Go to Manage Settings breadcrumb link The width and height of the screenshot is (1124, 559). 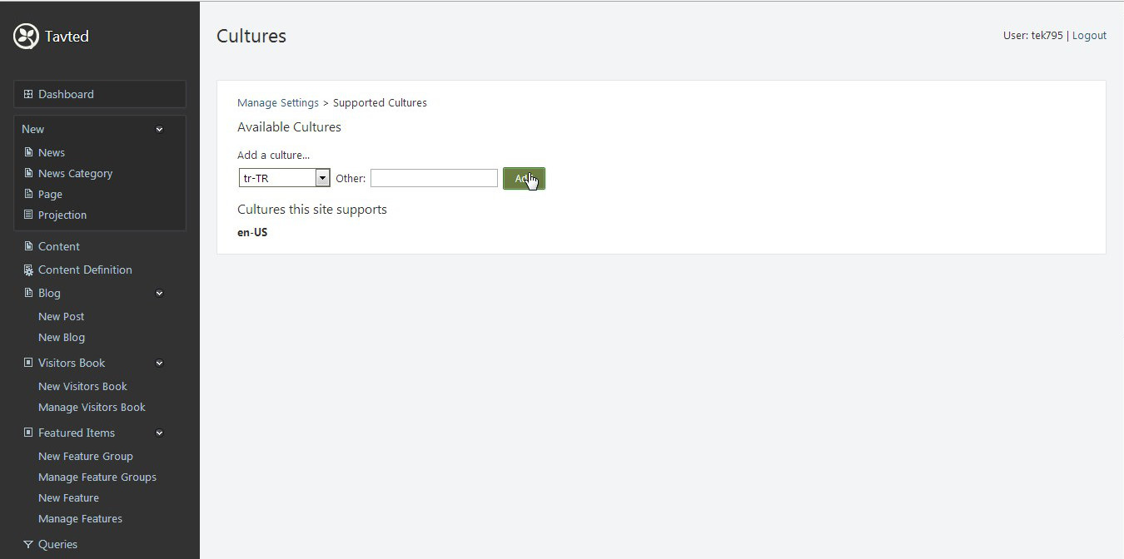[x=278, y=102]
